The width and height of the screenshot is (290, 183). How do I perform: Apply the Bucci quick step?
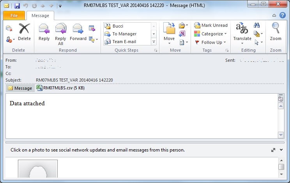pyautogui.click(x=127, y=26)
